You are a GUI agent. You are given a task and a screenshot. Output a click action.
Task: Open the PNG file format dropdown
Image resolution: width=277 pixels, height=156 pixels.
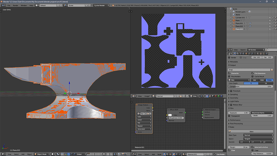point(239,80)
